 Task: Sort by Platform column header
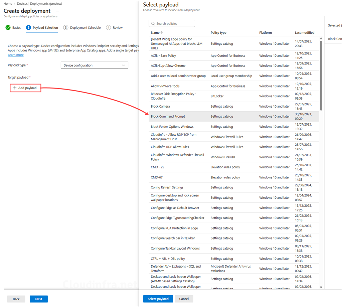tap(266, 33)
